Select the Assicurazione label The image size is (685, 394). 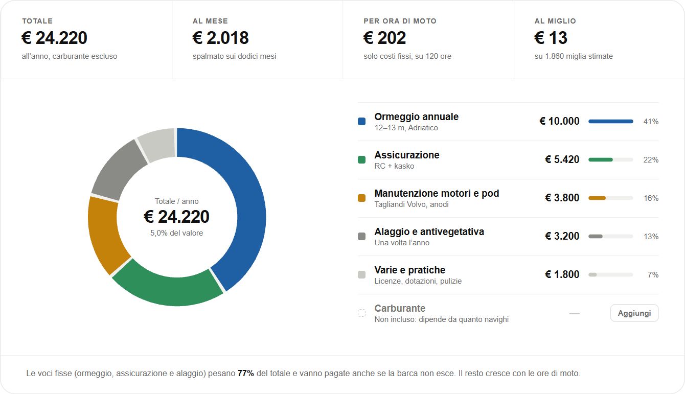(407, 155)
